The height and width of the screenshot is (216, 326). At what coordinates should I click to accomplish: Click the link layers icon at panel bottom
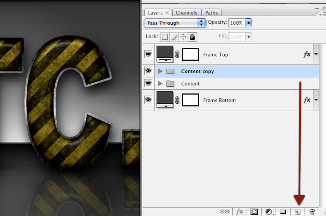[225, 212]
